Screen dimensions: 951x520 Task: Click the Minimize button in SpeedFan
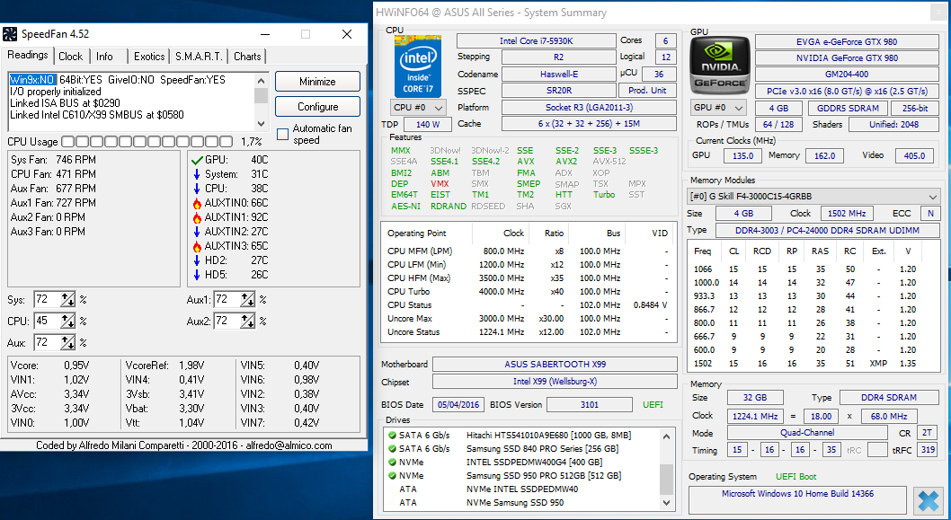[x=317, y=81]
